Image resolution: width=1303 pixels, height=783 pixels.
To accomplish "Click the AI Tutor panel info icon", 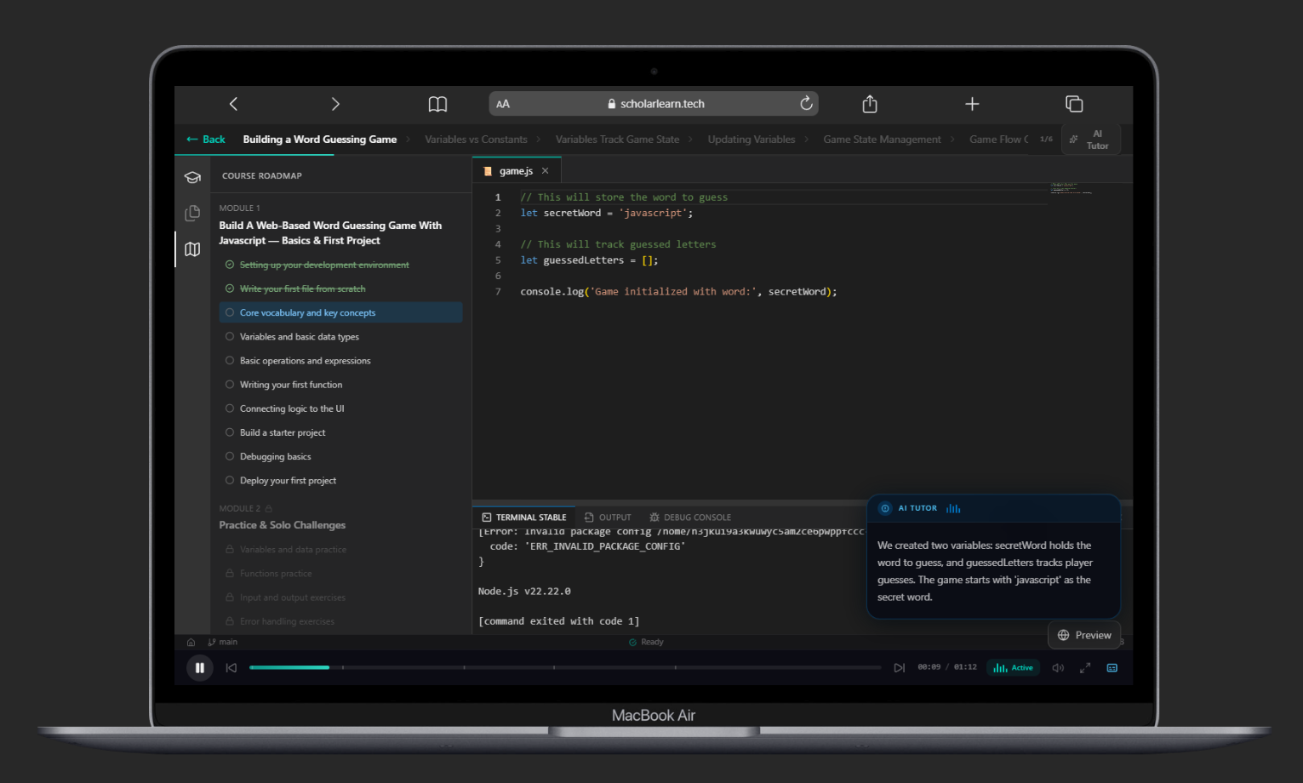I will (885, 508).
